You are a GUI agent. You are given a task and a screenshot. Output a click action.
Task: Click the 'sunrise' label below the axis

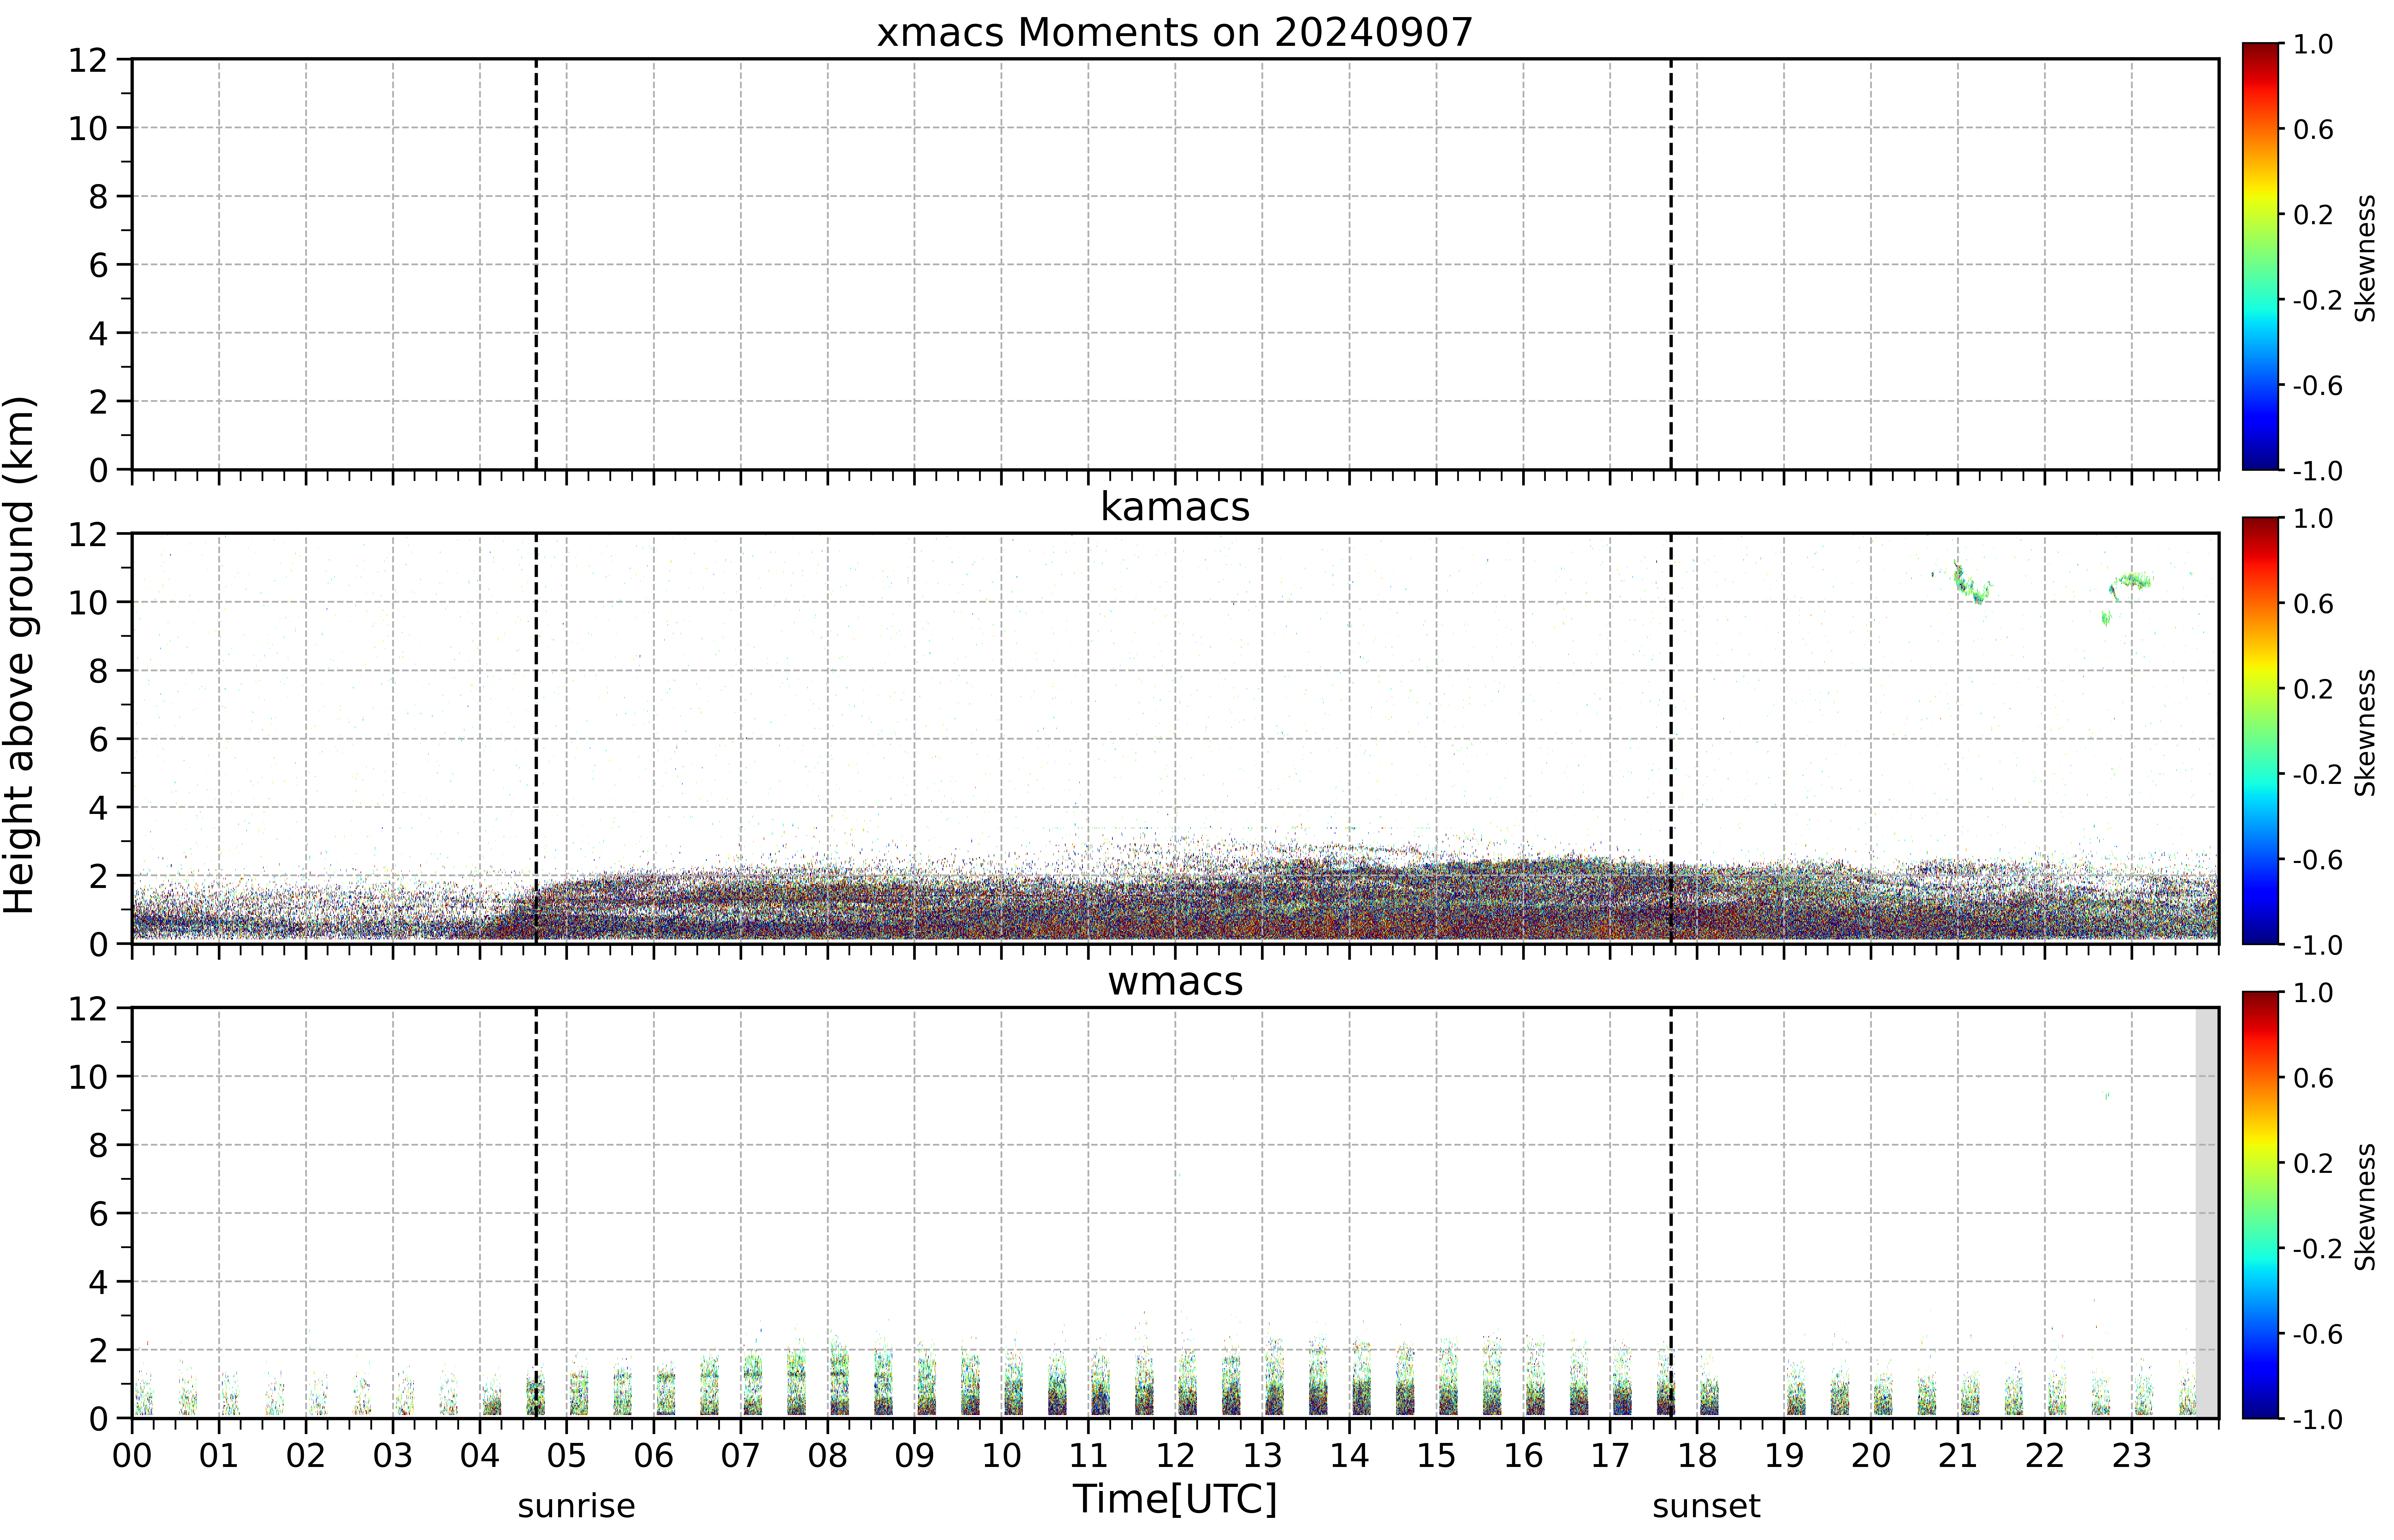click(576, 1506)
